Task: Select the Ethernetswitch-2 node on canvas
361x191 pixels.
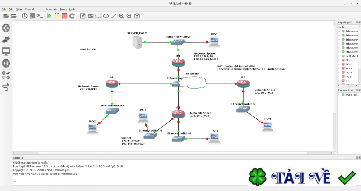Action: [178, 42]
